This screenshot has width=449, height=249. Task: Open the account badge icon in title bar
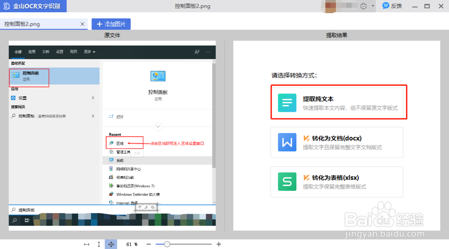coord(363,6)
